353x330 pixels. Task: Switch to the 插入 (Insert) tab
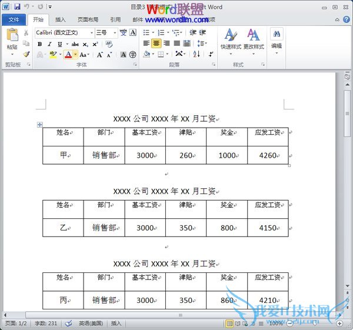coord(61,20)
